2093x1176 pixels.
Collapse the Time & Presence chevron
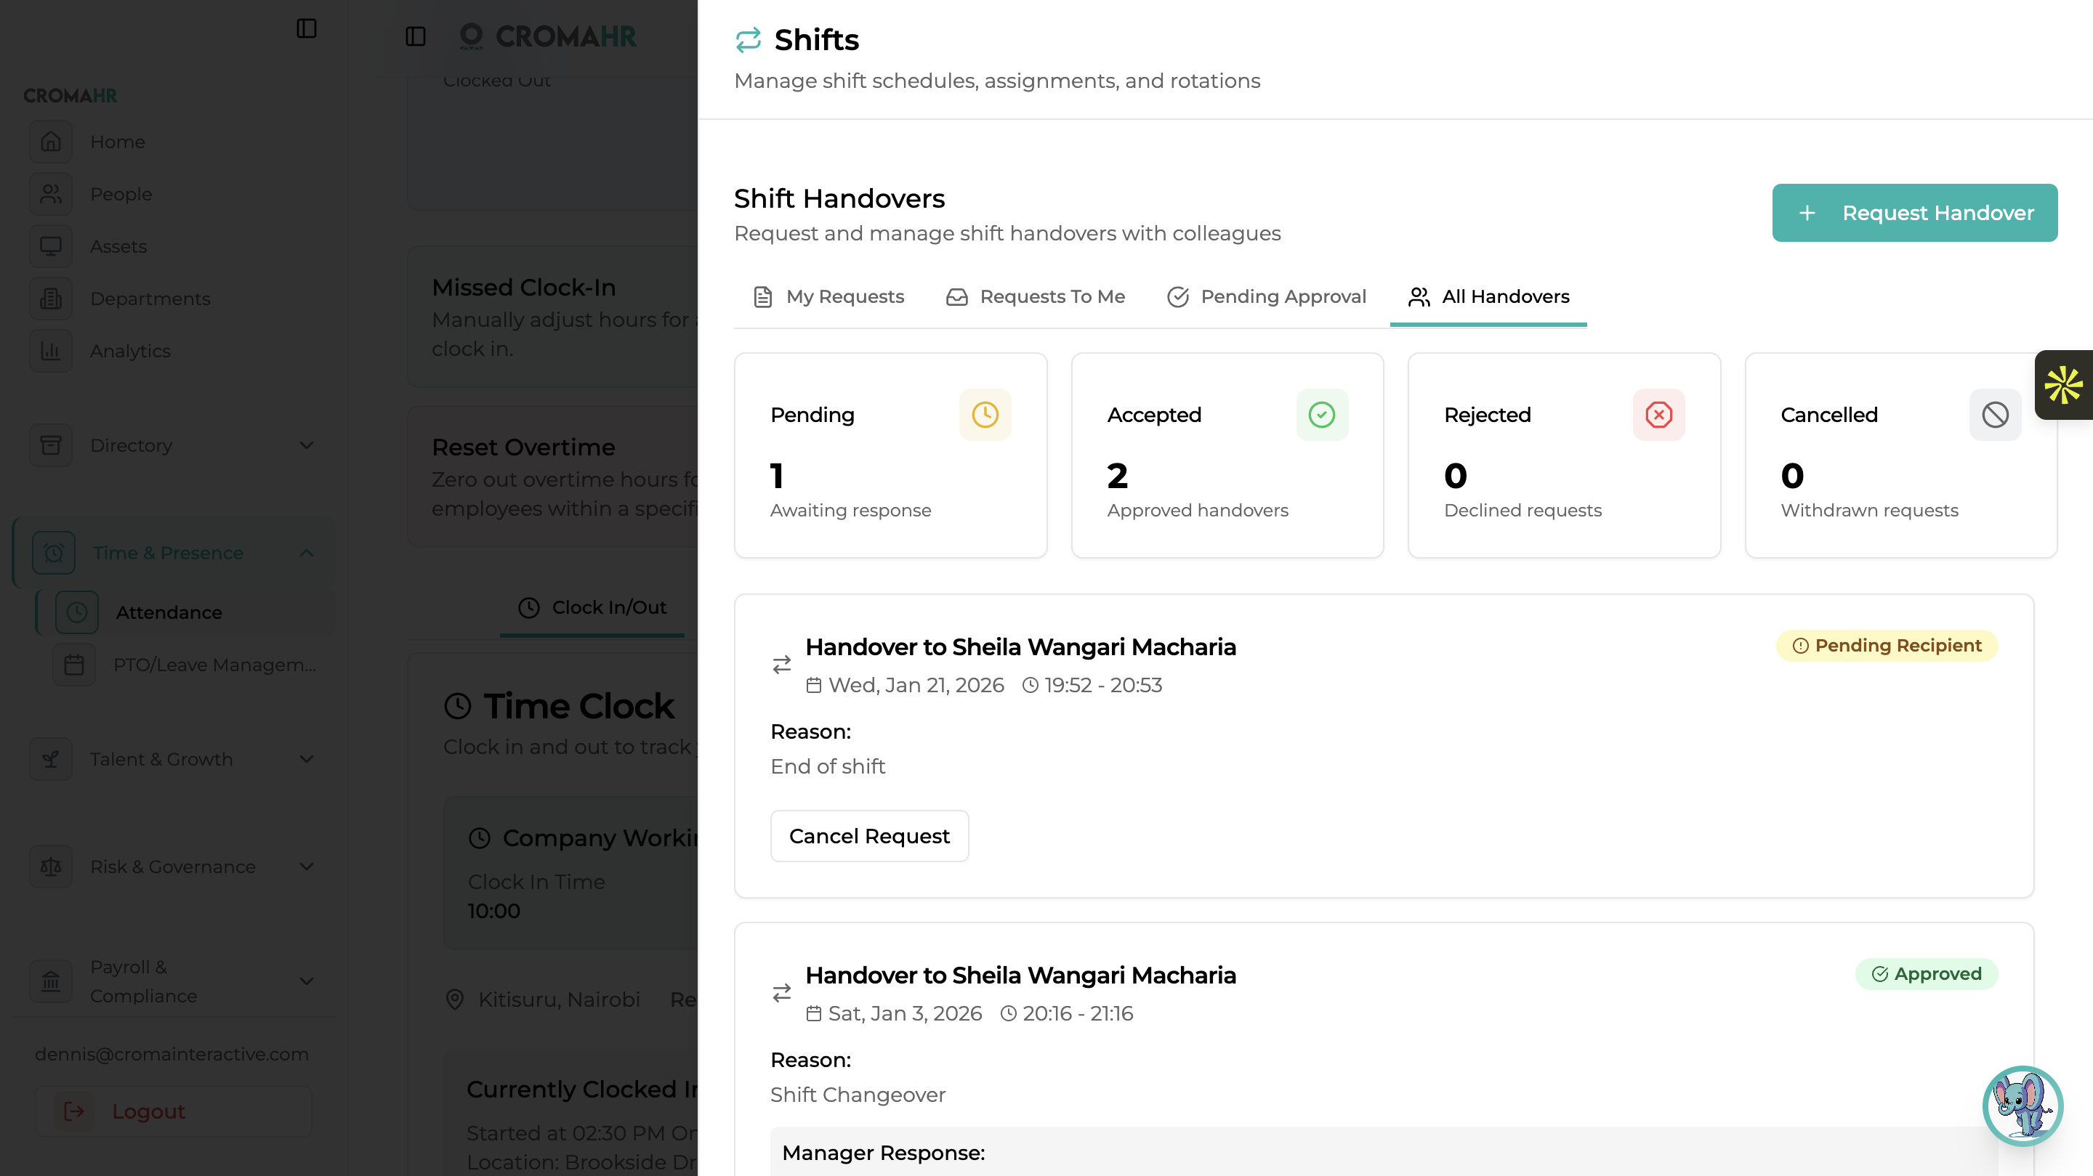point(306,553)
